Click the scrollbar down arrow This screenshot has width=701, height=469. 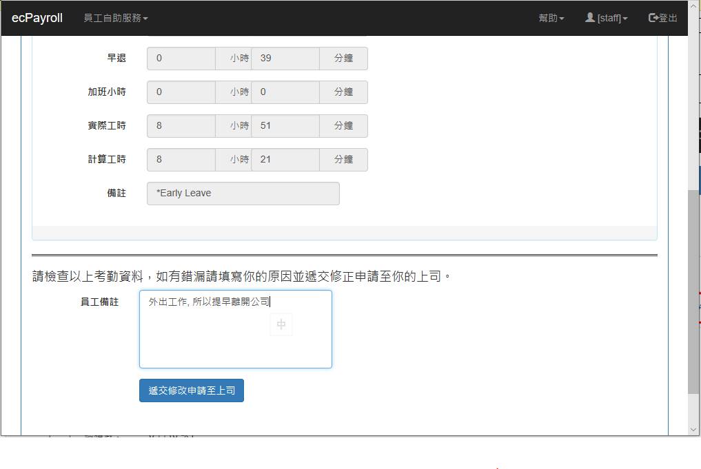click(x=693, y=430)
